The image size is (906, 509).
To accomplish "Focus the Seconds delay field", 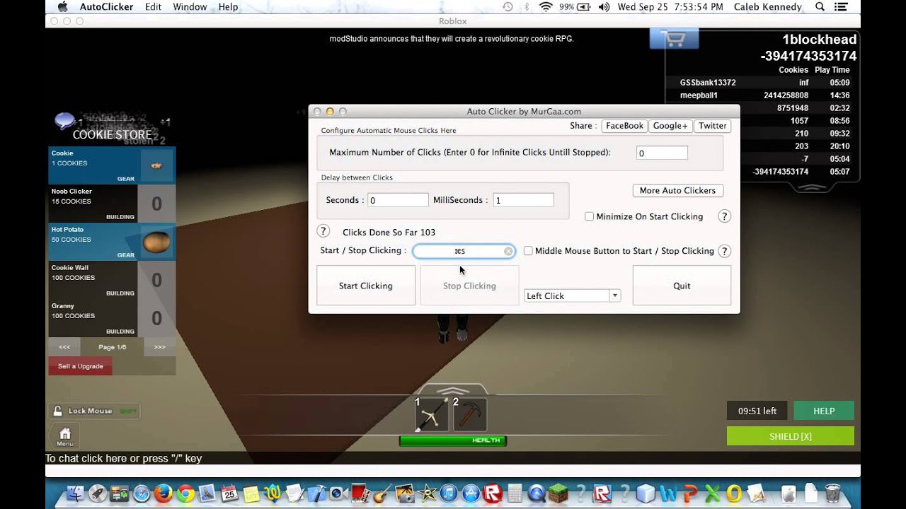I will [398, 200].
